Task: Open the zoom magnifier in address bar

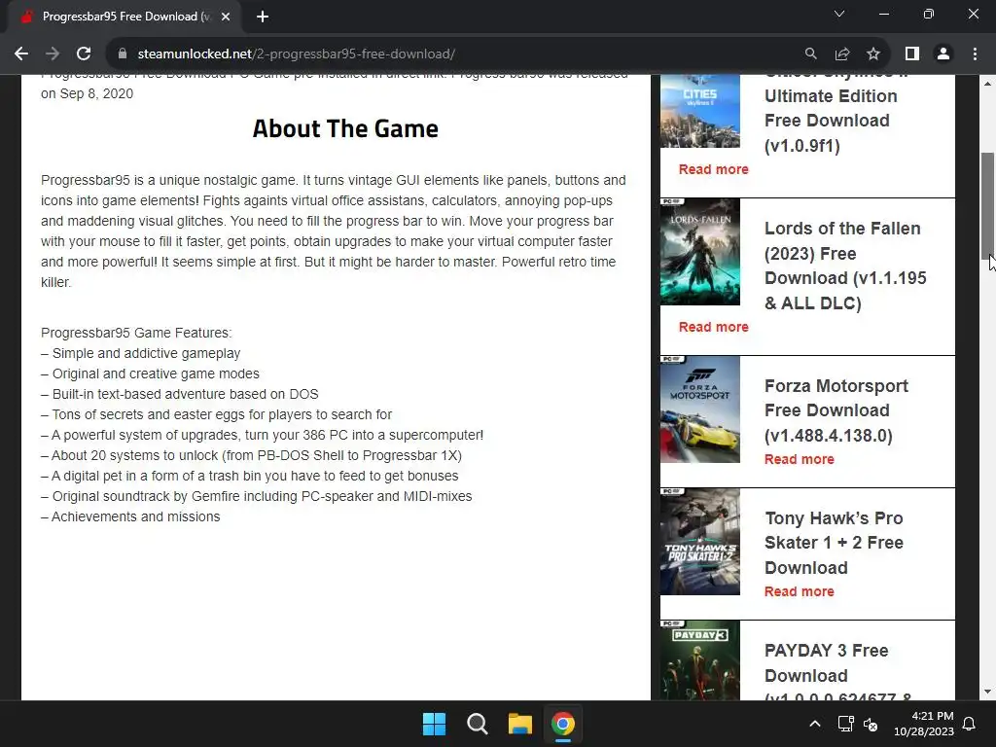Action: coord(810,54)
